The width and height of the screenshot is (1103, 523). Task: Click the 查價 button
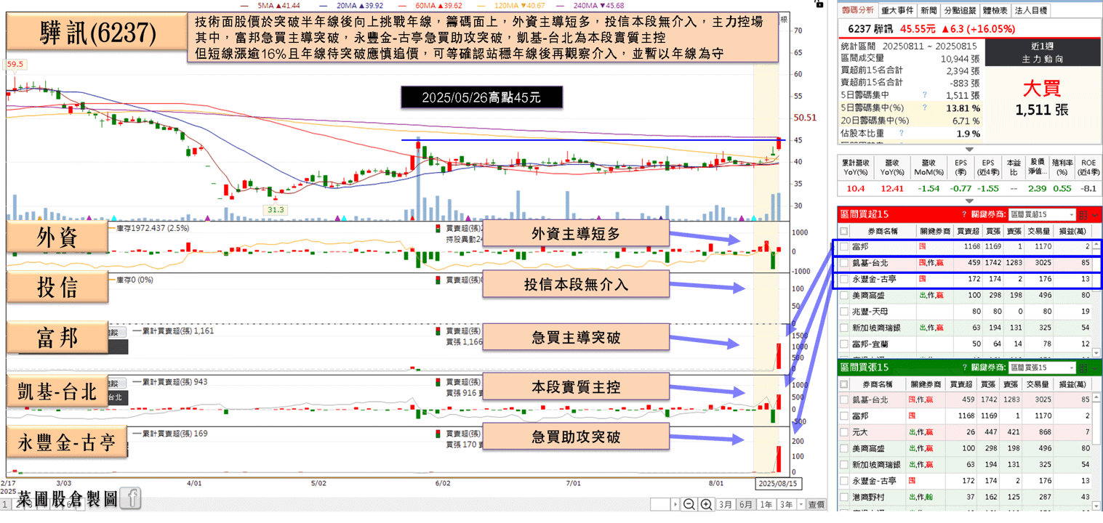click(x=817, y=504)
